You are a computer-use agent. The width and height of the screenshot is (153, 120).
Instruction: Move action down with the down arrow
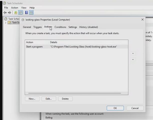[133, 59]
